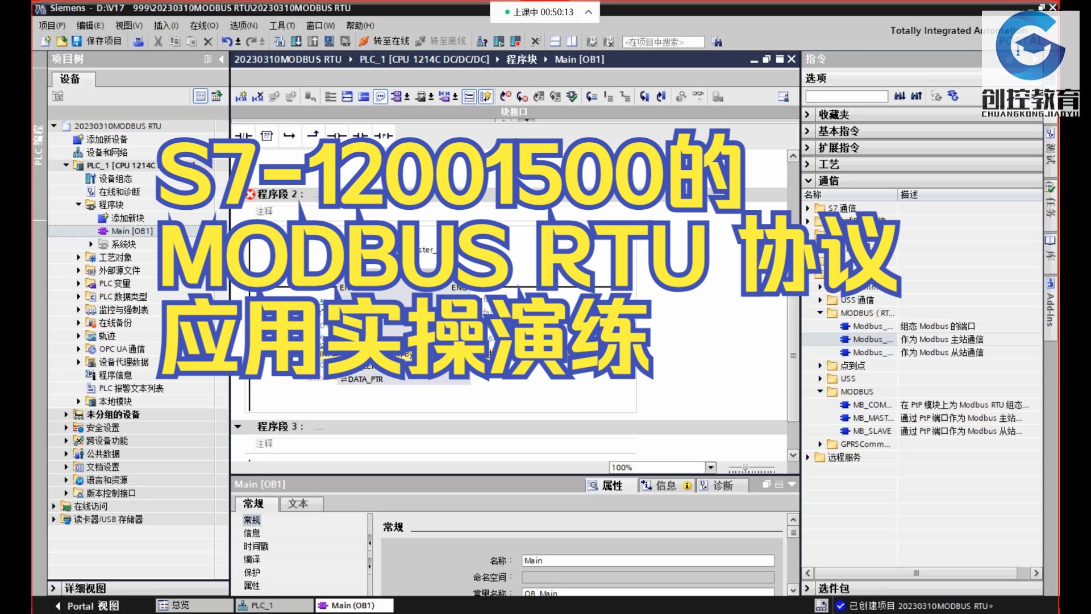Toggle program monitoring glasses icon
Image resolution: width=1091 pixels, height=614 pixels.
(698, 97)
